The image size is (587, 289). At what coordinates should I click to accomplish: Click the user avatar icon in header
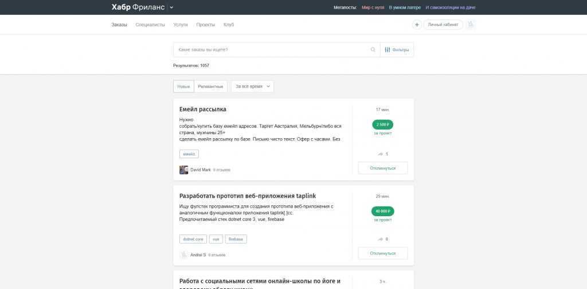[x=471, y=25]
